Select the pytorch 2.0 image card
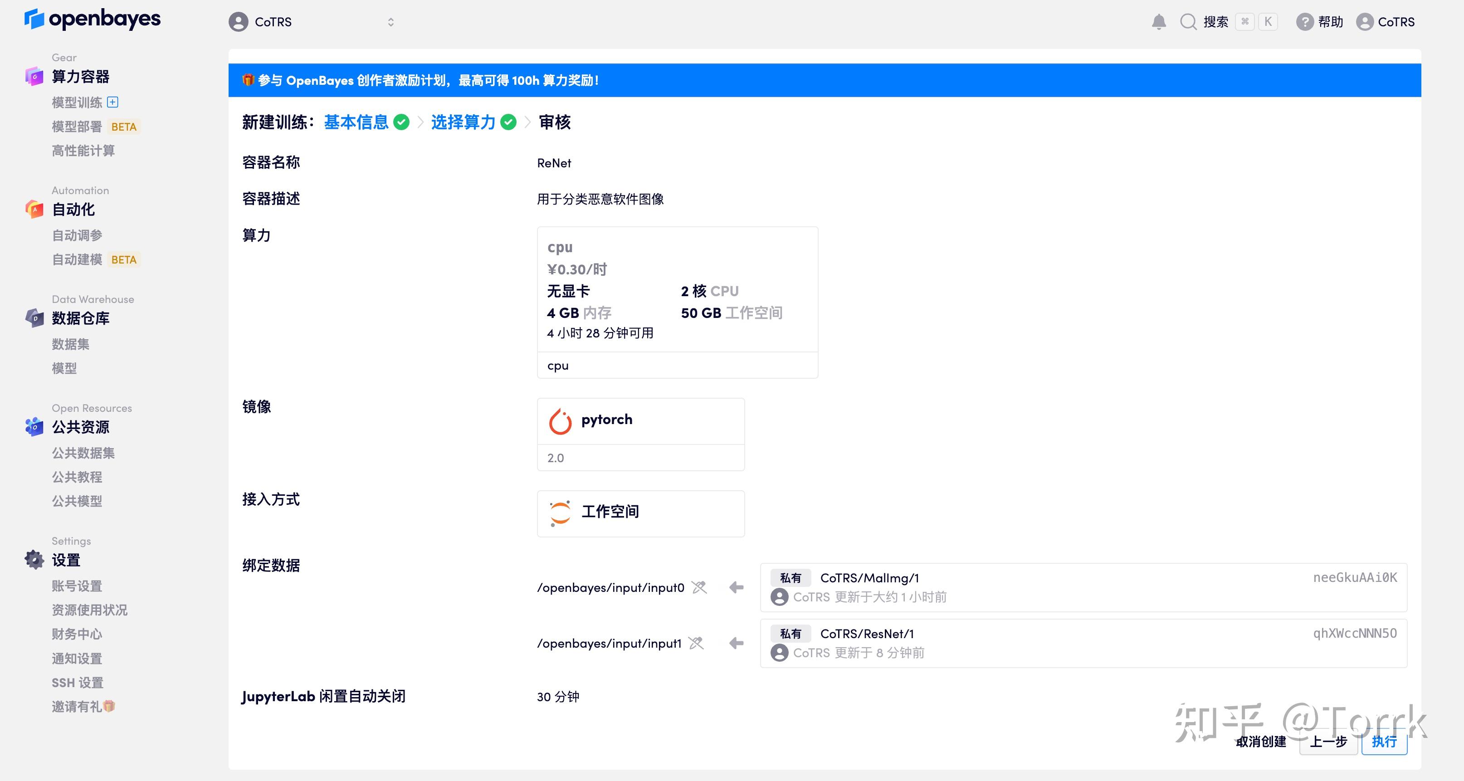Viewport: 1464px width, 781px height. [x=640, y=435]
